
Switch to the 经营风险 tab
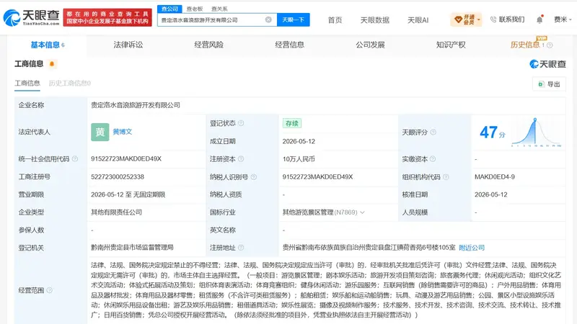[208, 45]
